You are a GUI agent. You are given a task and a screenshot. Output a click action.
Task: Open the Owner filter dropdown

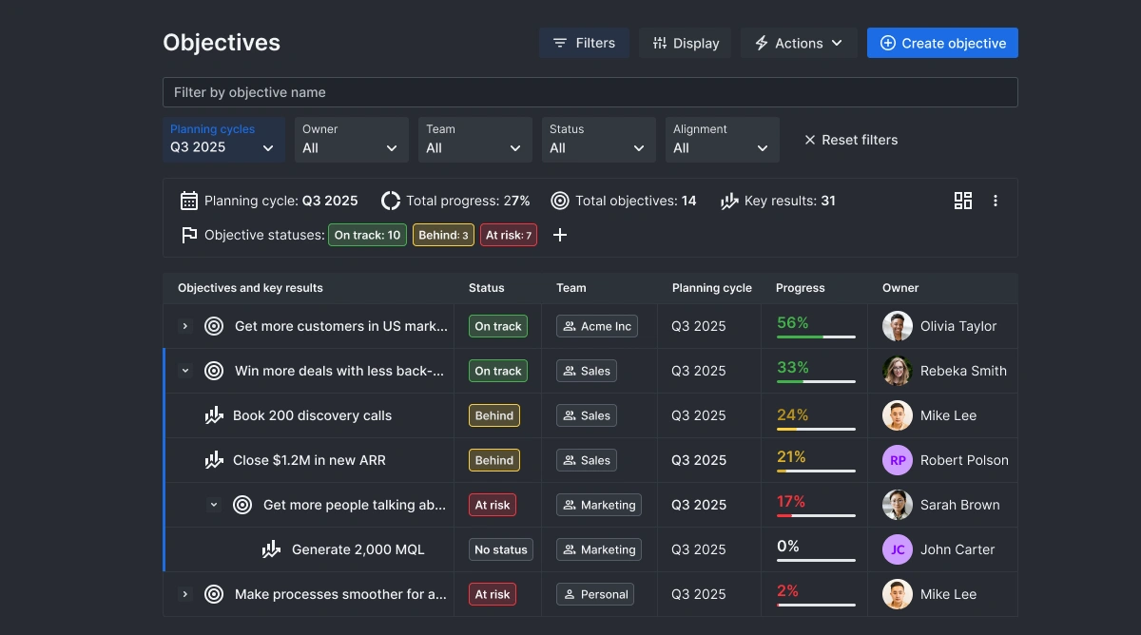pos(351,139)
